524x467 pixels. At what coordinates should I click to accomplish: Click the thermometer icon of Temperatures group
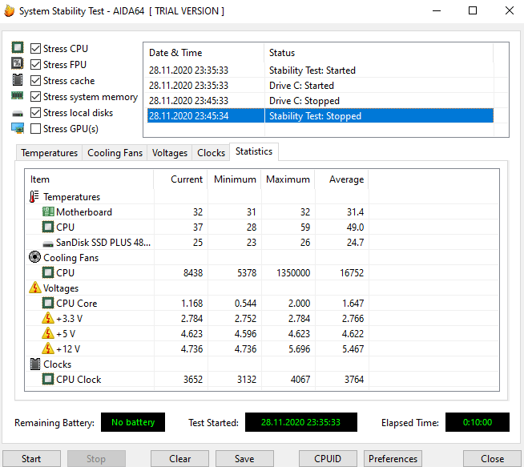[34, 197]
